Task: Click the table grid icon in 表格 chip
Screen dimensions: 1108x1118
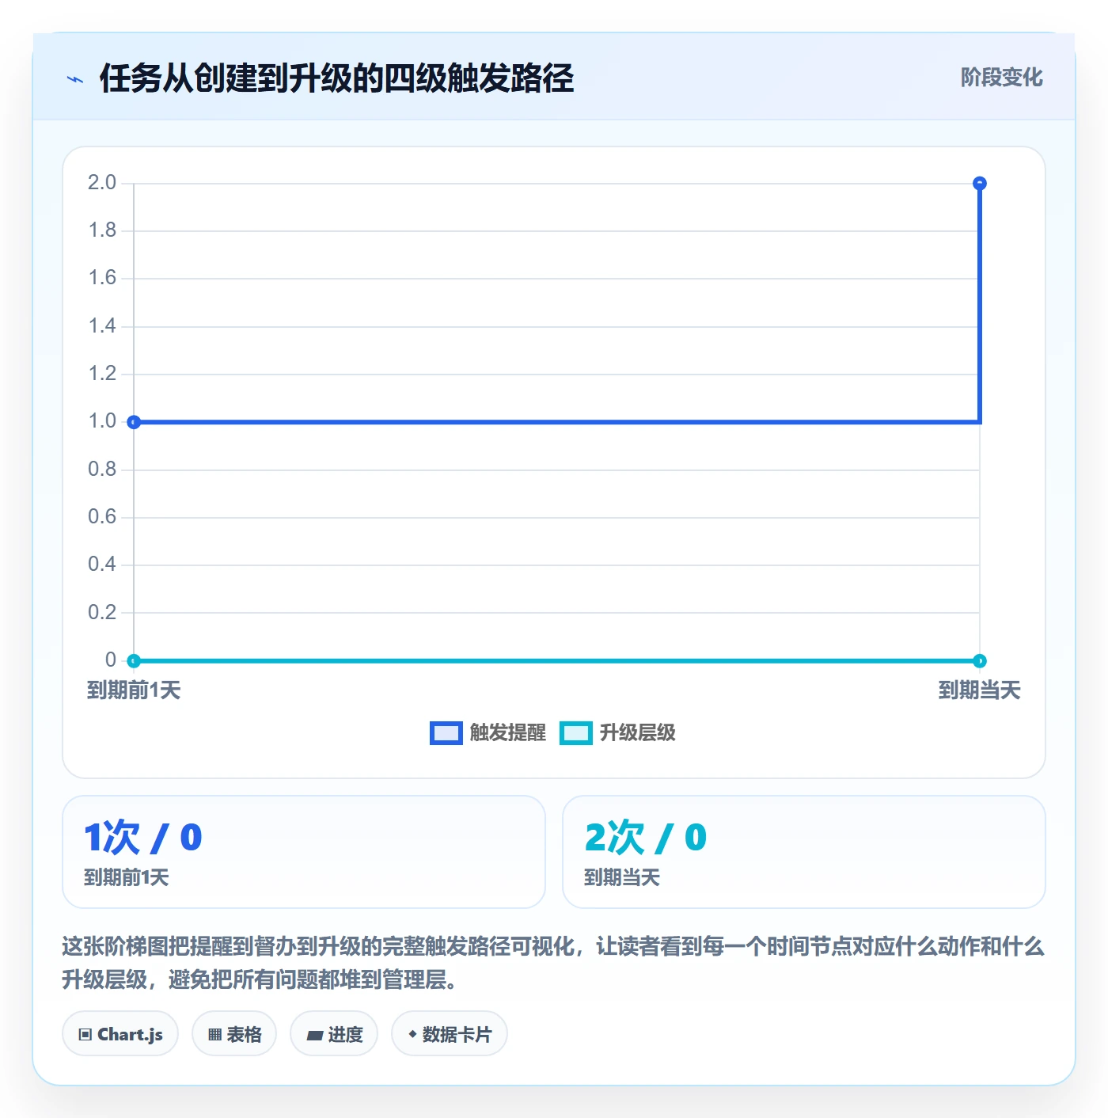Action: coord(214,1034)
